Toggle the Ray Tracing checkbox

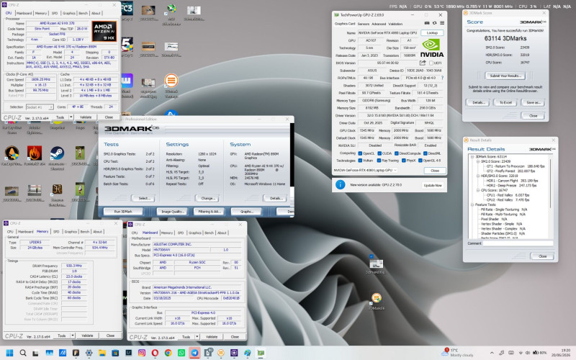click(x=379, y=161)
